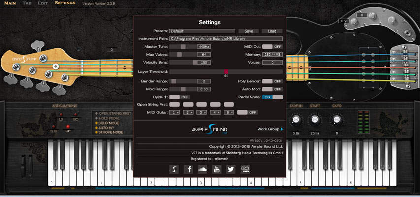Click the Instrument Path field
Image resolution: width=420 pixels, height=197 pixels.
point(226,39)
